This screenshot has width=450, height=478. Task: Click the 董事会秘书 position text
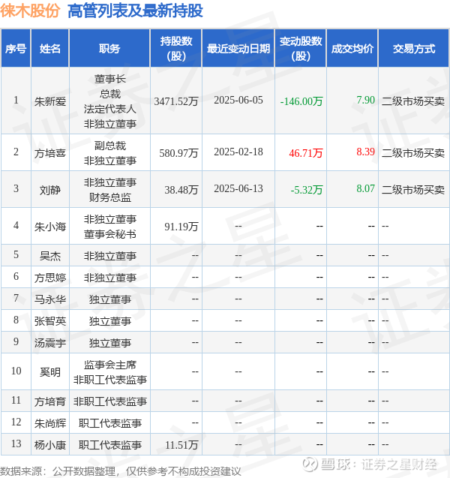[110, 234]
